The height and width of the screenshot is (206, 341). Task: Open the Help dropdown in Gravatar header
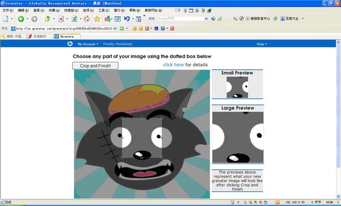[x=262, y=44]
